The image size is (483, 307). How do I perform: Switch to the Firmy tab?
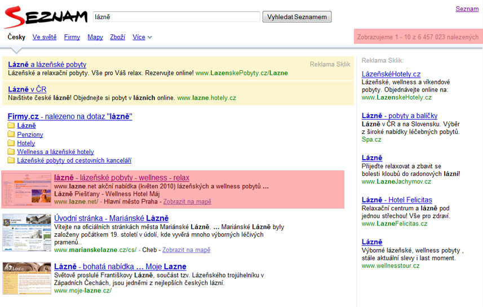click(72, 37)
